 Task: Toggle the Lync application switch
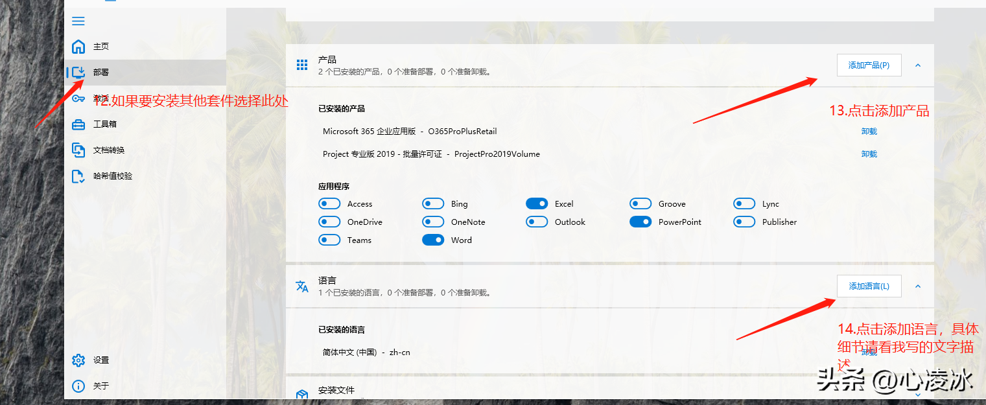pos(744,204)
